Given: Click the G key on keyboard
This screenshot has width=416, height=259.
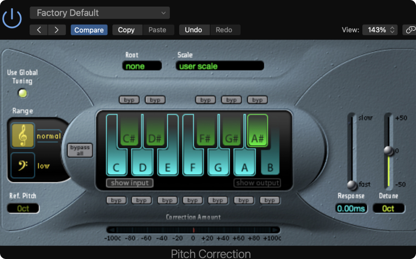Looking at the screenshot, I should [x=218, y=162].
